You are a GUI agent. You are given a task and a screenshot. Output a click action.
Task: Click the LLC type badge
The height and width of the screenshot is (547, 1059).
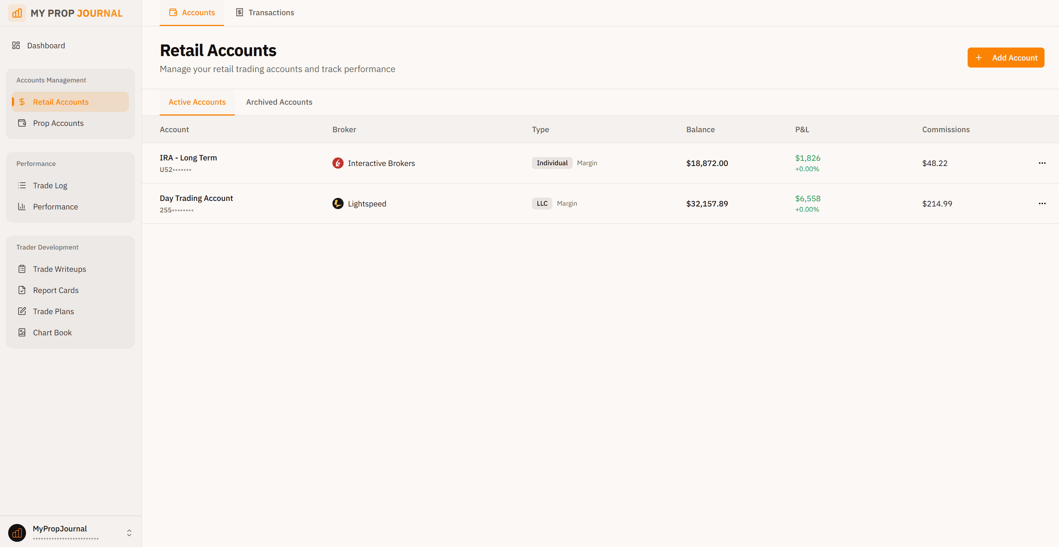pyautogui.click(x=542, y=204)
